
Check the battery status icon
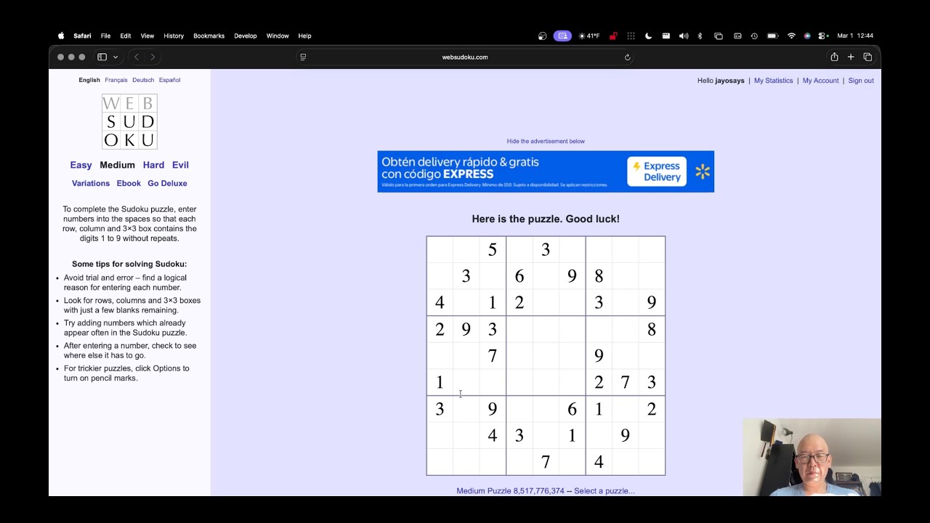(772, 36)
